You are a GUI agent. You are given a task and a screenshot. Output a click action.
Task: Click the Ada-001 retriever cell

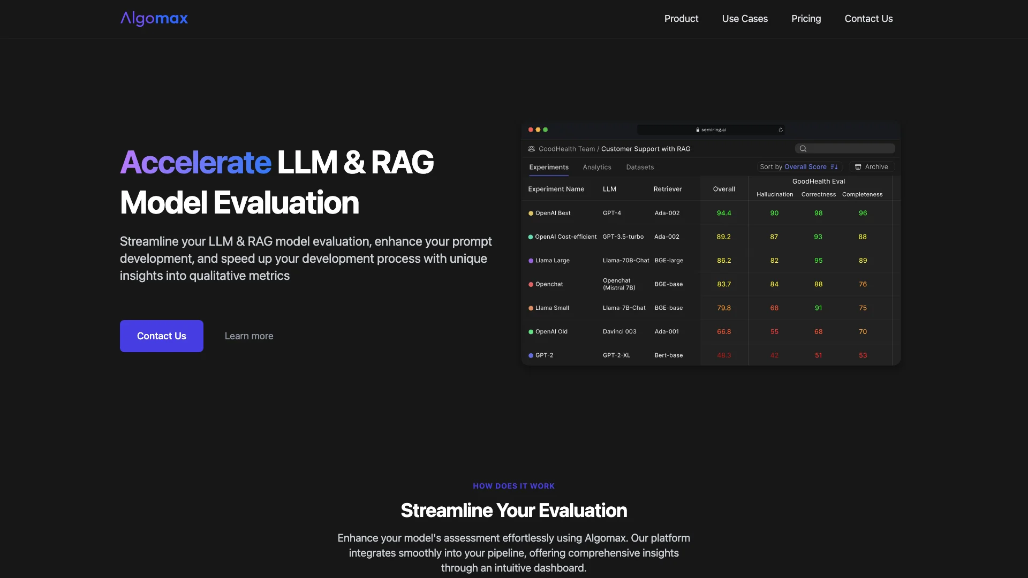point(667,331)
